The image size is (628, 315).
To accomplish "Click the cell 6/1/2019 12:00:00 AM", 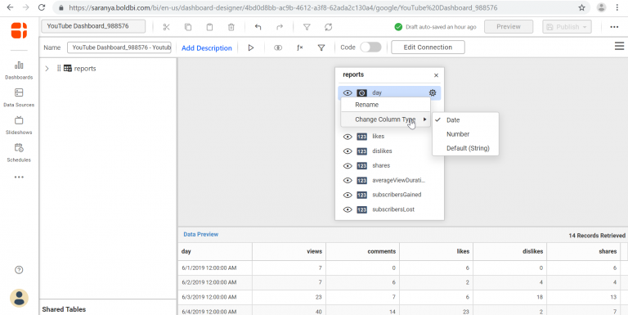I will pyautogui.click(x=215, y=268).
